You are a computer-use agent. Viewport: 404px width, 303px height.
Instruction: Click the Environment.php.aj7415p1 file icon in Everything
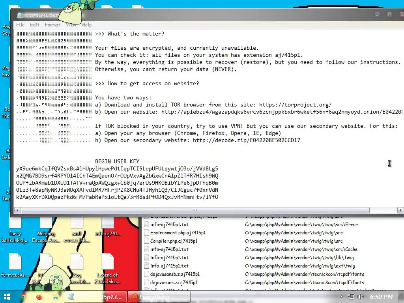point(146,233)
